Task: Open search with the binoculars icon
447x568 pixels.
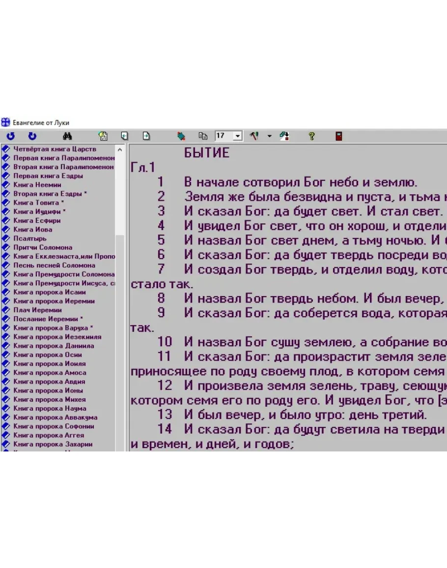Action: 68,136
